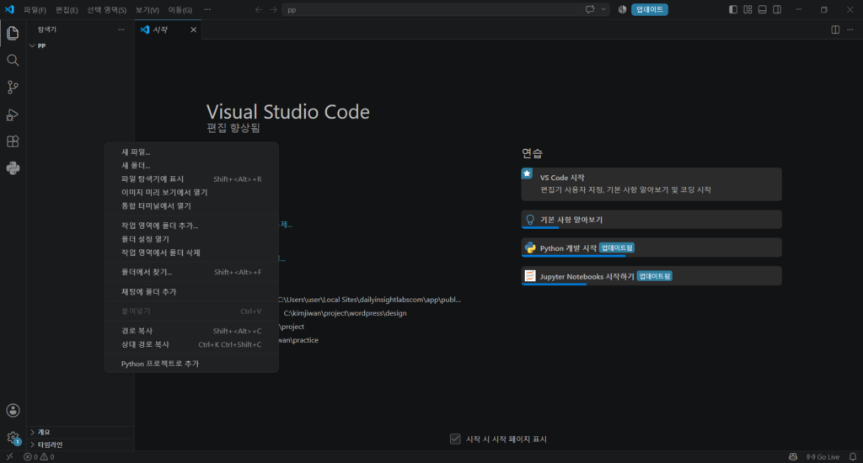This screenshot has height=463, width=863.
Task: Show errors and warnings count in status bar
Action: click(x=39, y=457)
